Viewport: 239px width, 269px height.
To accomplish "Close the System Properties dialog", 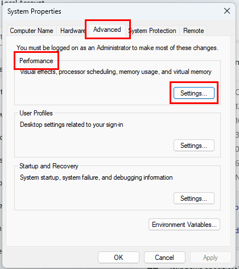I will [x=227, y=11].
